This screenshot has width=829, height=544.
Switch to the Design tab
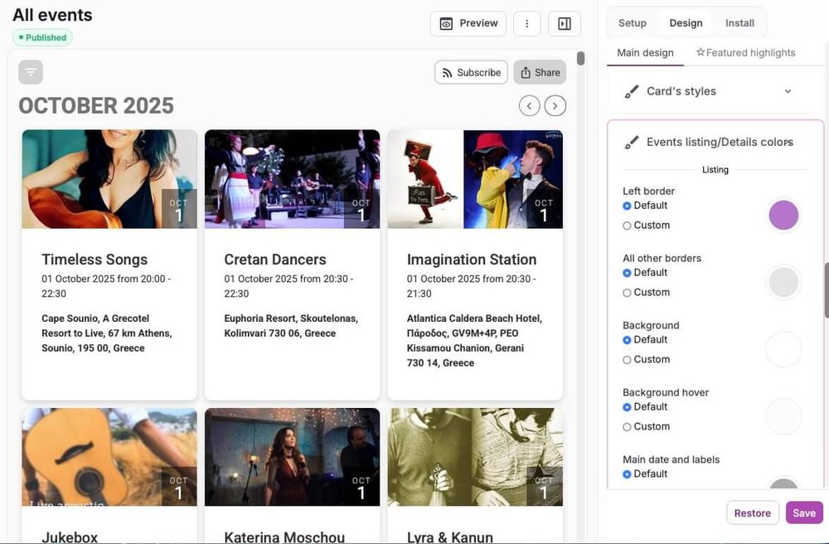tap(686, 23)
